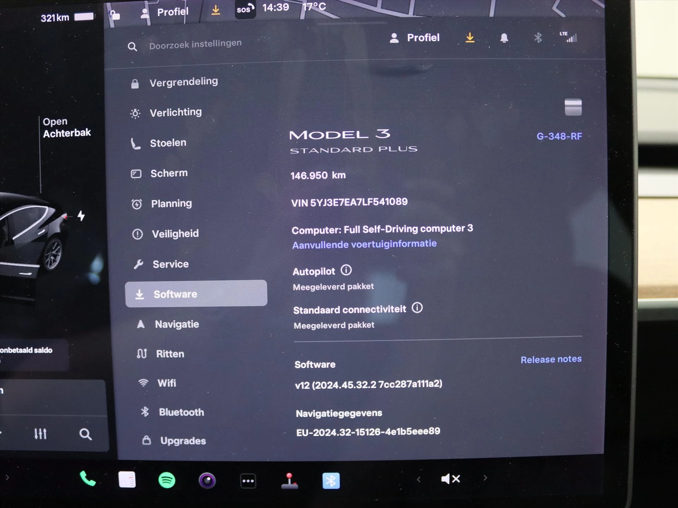This screenshot has width=678, height=508.
Task: Tap the software version v12 (2024.45.32.2 7cc287a111a2) text
Action: pos(369,385)
